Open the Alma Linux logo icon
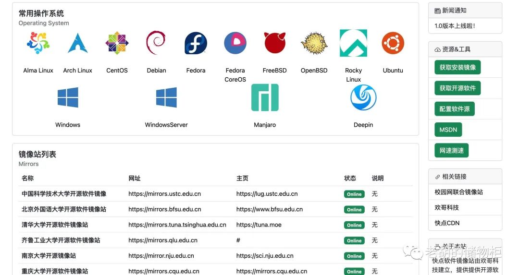Screen dimensions: 519x275 [38, 43]
